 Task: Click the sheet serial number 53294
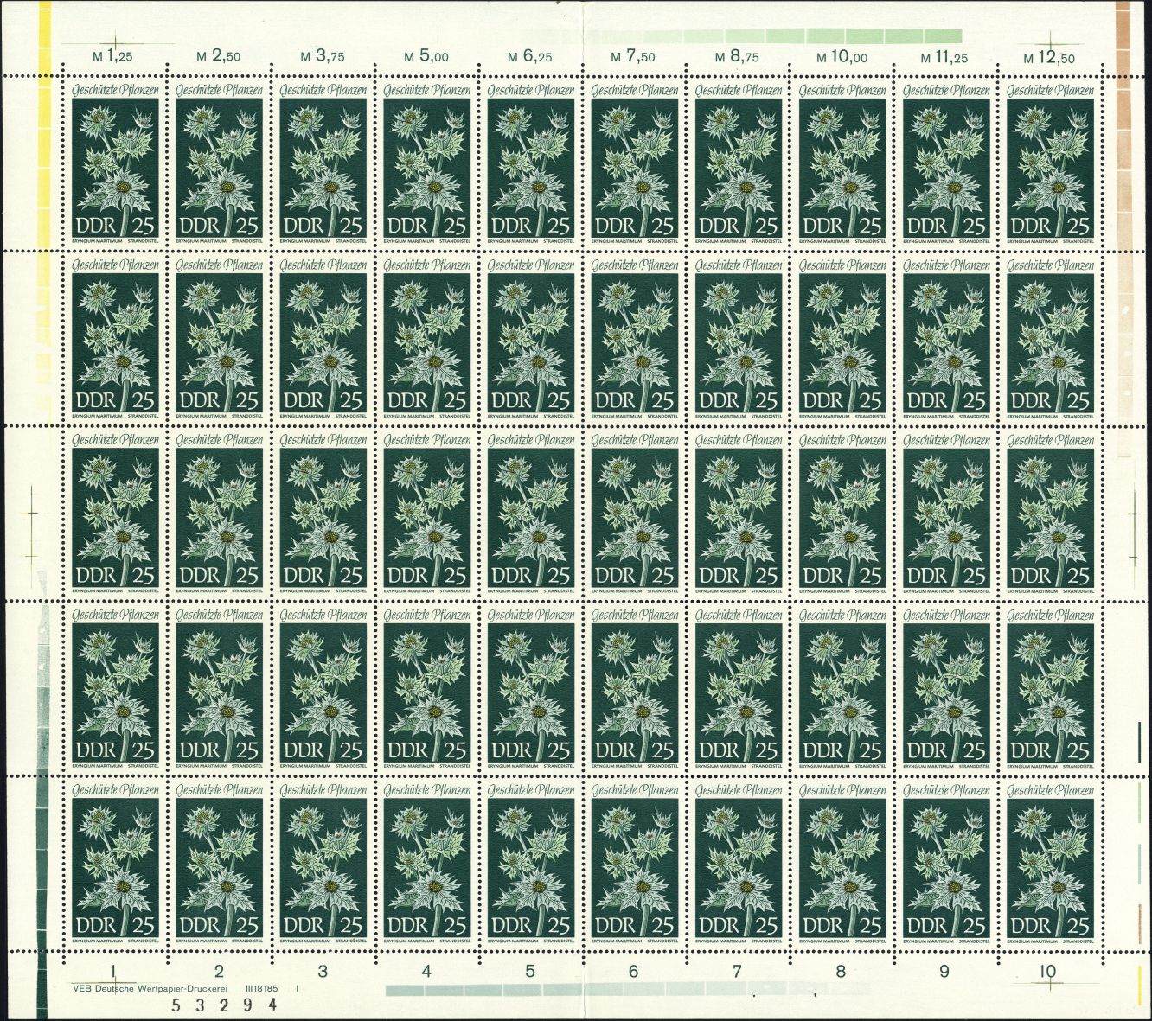click(x=224, y=1005)
